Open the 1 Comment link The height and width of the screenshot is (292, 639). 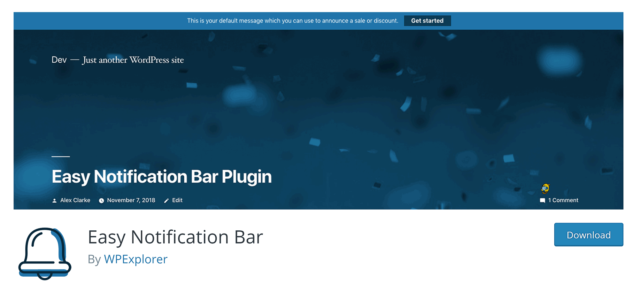click(x=563, y=200)
